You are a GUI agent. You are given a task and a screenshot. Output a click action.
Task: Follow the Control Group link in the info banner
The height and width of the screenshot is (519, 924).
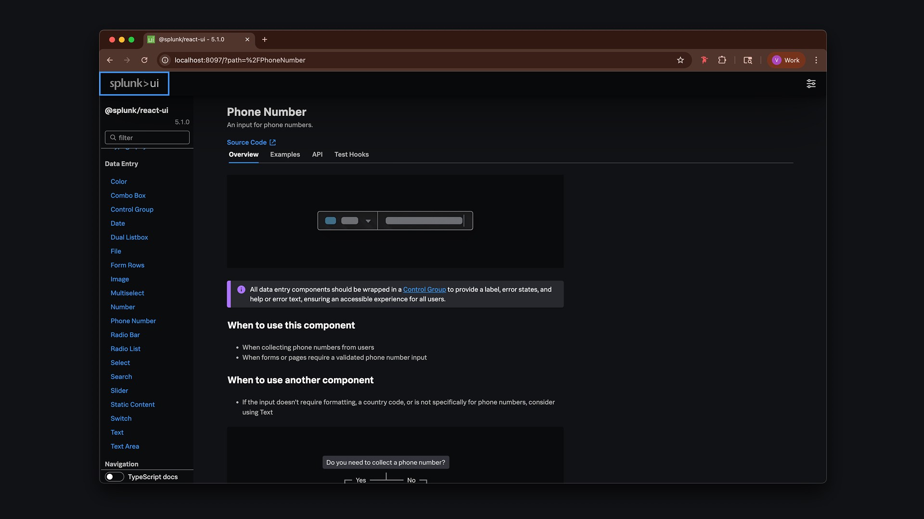tap(424, 289)
